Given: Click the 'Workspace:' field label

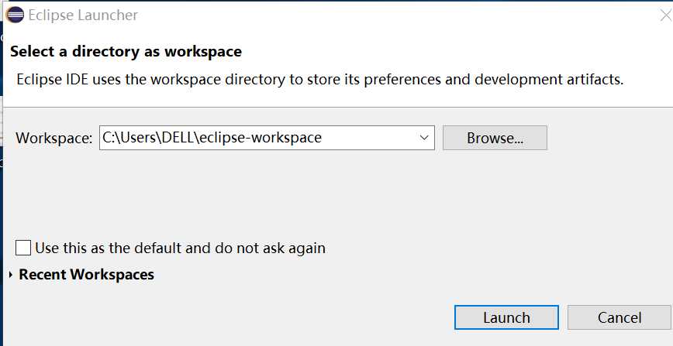Looking at the screenshot, I should click(x=54, y=138).
